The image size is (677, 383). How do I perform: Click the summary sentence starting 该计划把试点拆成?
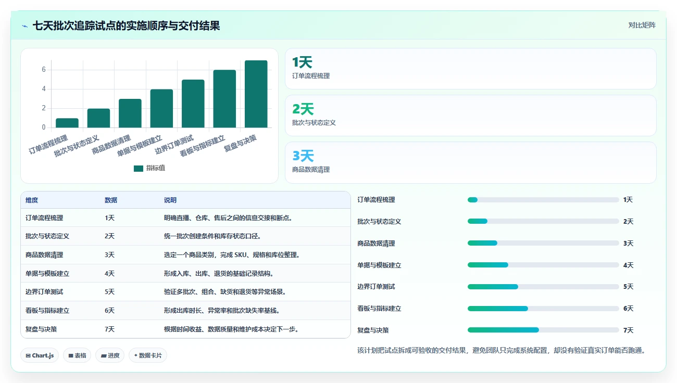point(502,350)
